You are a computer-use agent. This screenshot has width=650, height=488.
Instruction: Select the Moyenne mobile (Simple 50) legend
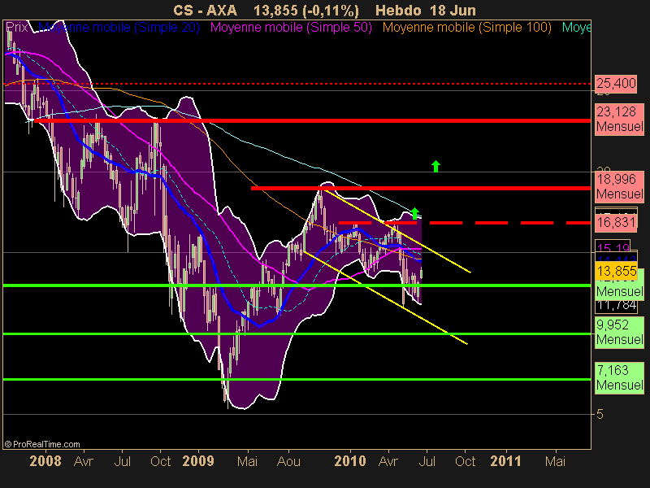(291, 28)
